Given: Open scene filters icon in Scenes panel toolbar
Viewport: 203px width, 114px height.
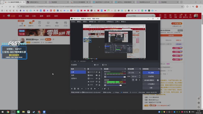Looking at the screenshot, I should [x=78, y=89].
